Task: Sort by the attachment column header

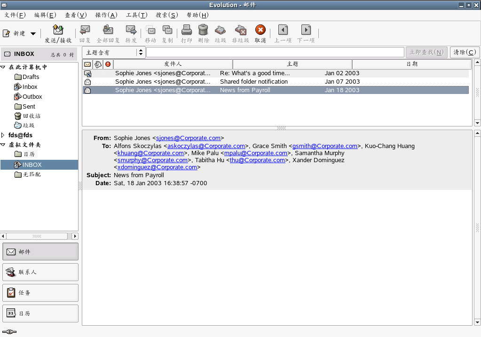Action: [x=98, y=64]
